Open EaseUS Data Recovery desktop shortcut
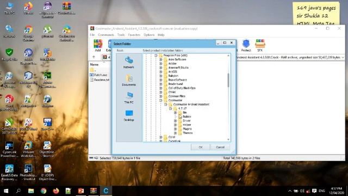348x196 pixels. click(x=9, y=172)
